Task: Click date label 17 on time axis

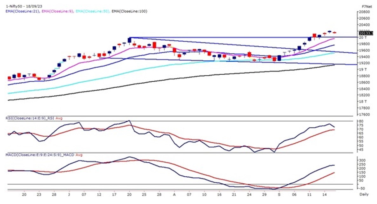Action: click(x=114, y=194)
